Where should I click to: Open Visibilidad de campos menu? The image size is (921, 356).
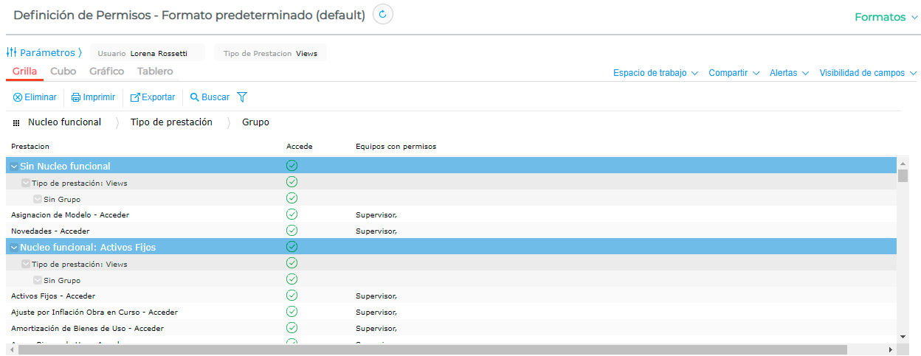[867, 73]
